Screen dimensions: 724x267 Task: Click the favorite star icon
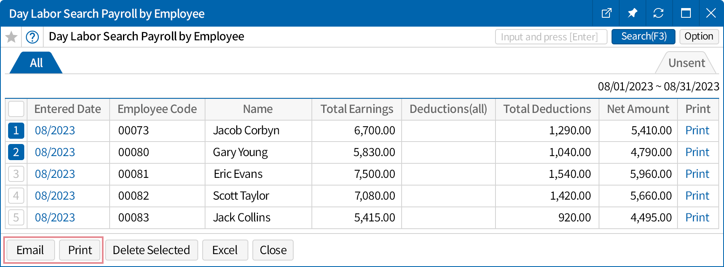pyautogui.click(x=11, y=37)
